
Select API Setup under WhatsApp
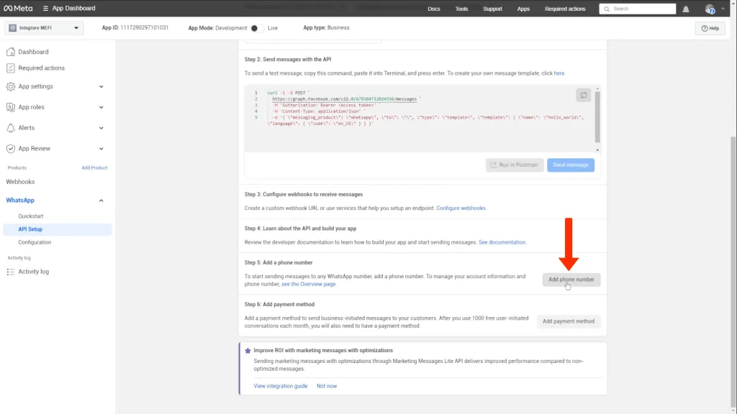click(58, 229)
